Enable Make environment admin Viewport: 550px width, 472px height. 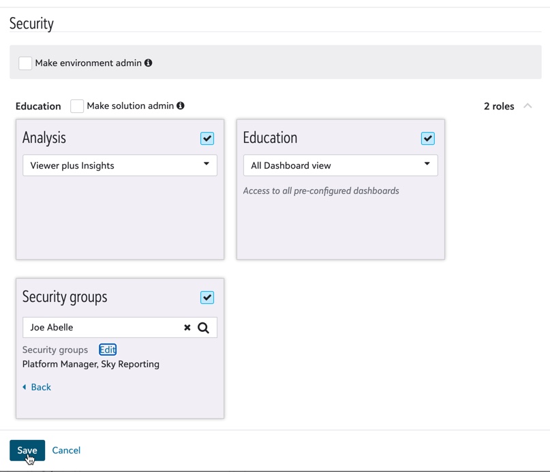coord(25,63)
